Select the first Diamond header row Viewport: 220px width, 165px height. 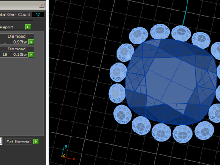click(16, 36)
